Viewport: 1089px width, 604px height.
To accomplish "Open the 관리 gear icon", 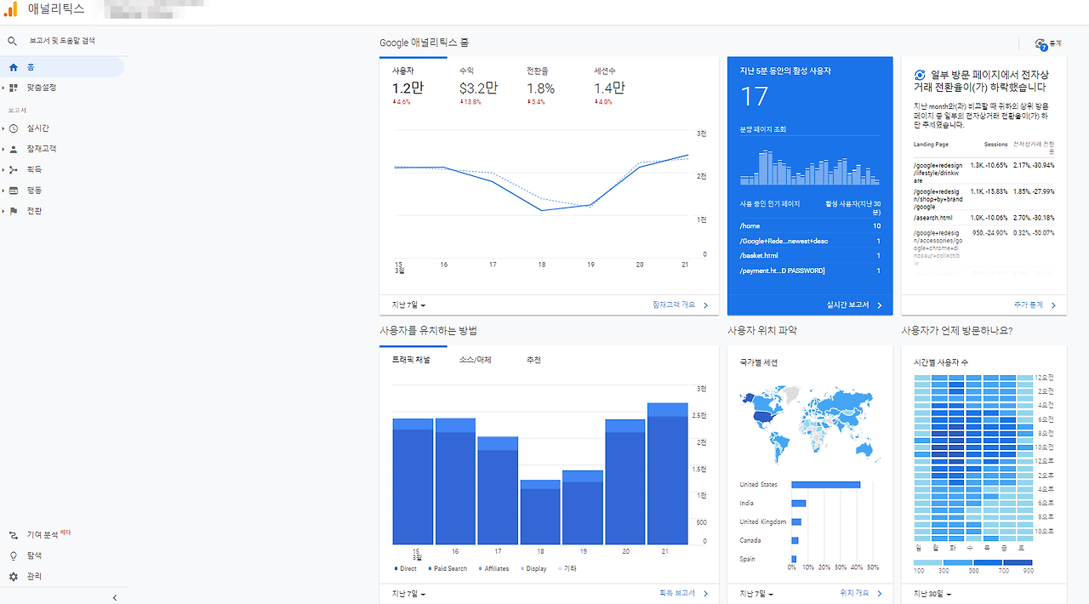I will 13,577.
